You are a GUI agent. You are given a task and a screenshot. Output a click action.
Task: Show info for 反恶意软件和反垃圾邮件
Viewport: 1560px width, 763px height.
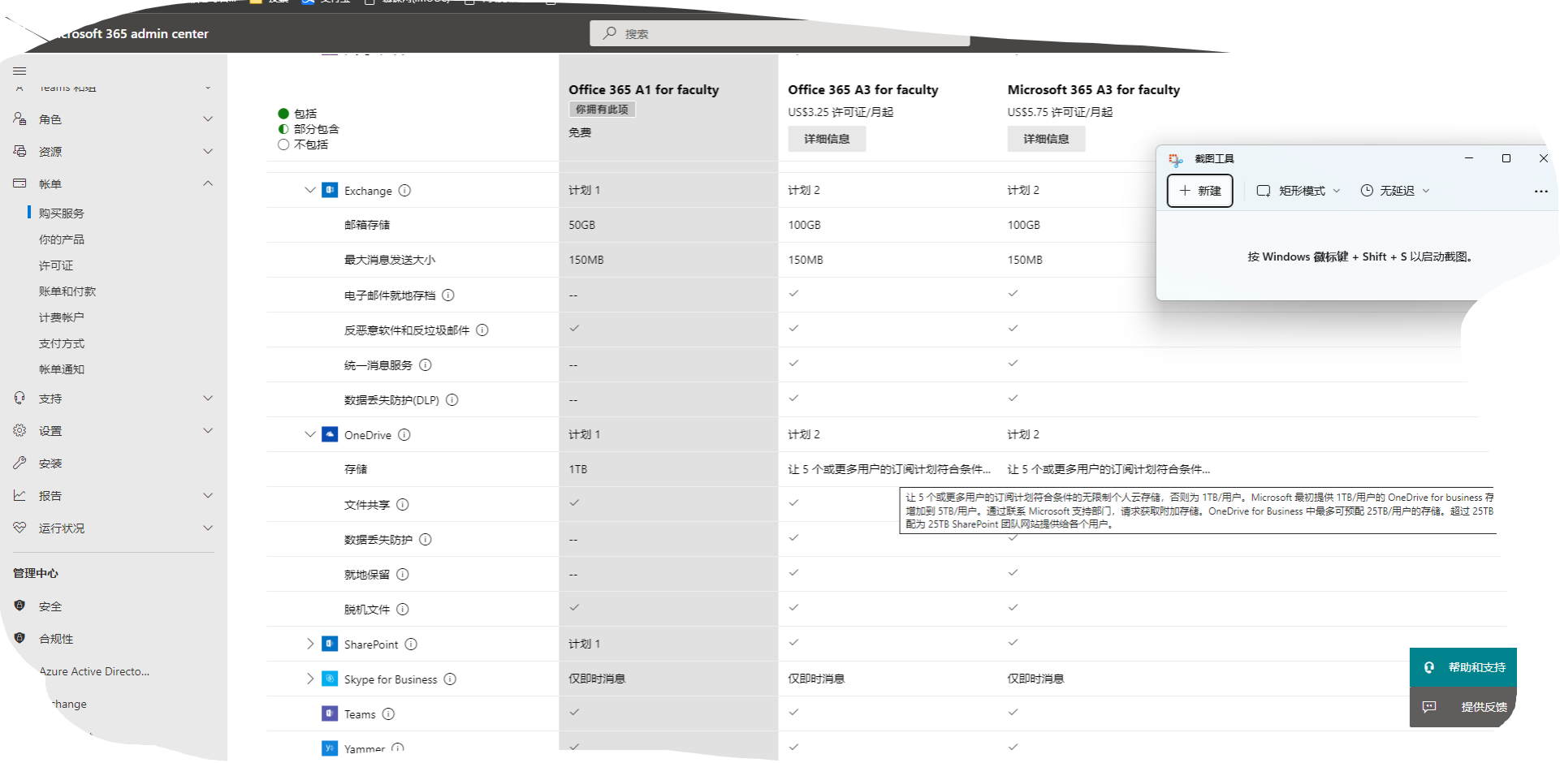[x=482, y=330]
